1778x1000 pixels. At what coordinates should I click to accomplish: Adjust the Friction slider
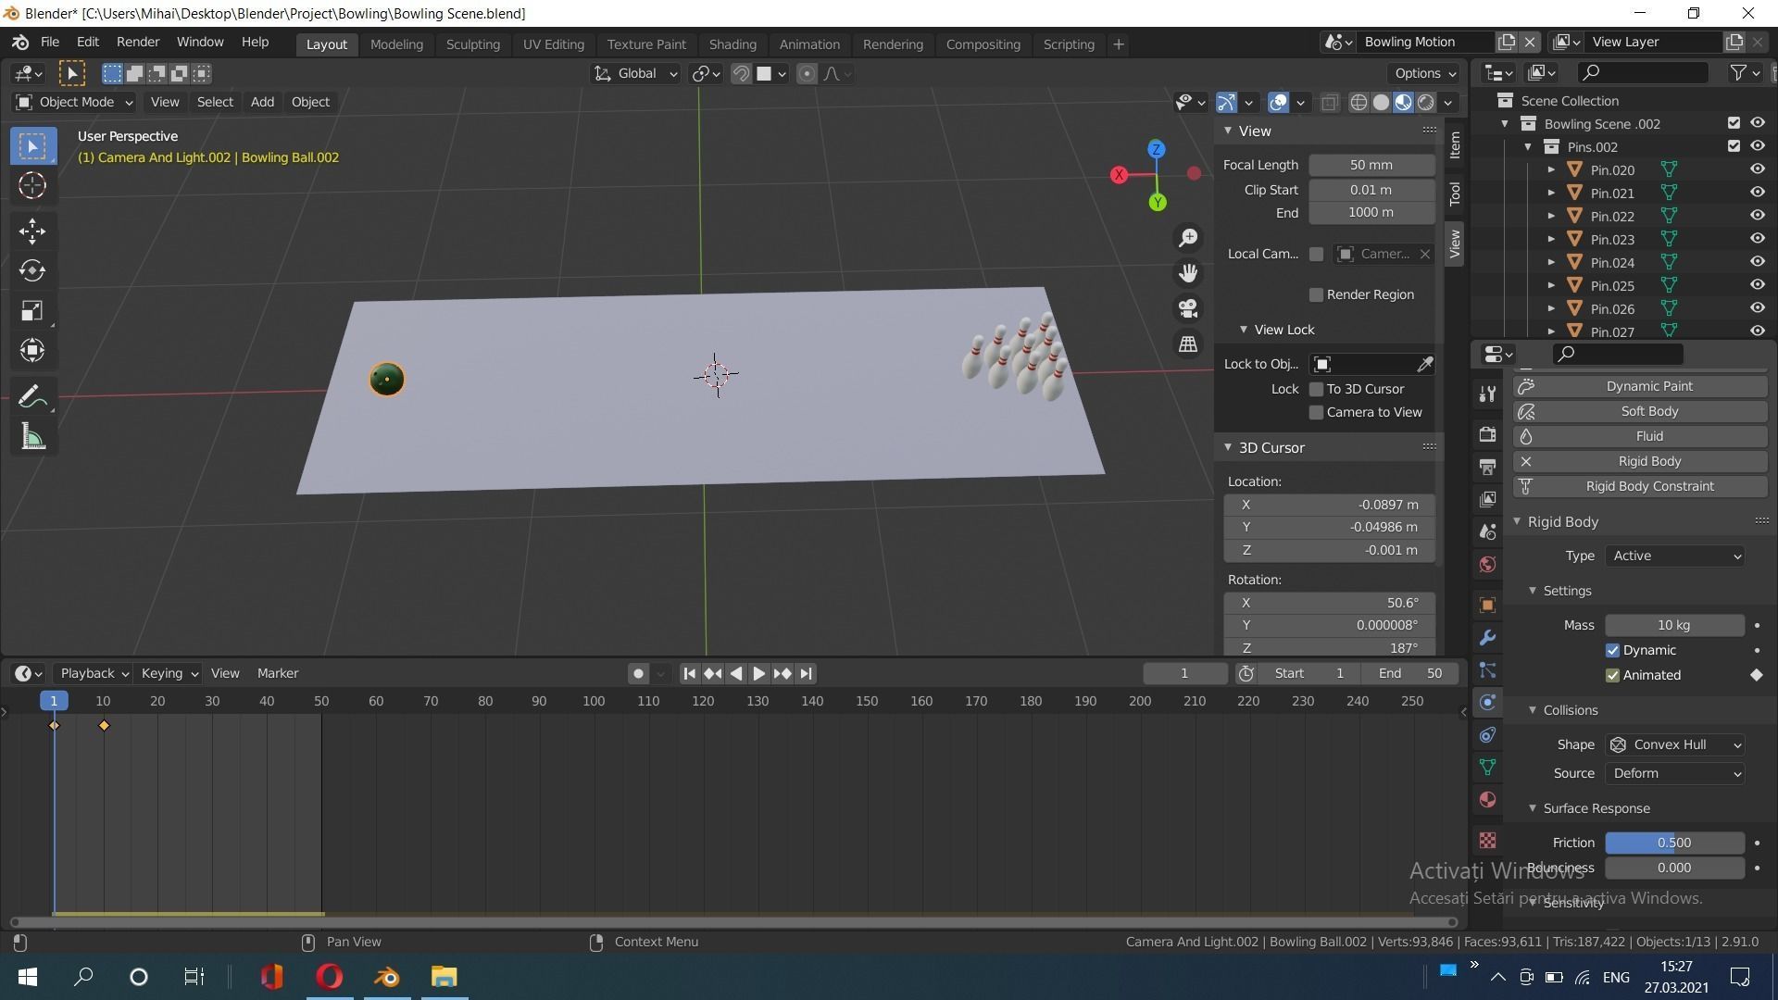pos(1673,843)
